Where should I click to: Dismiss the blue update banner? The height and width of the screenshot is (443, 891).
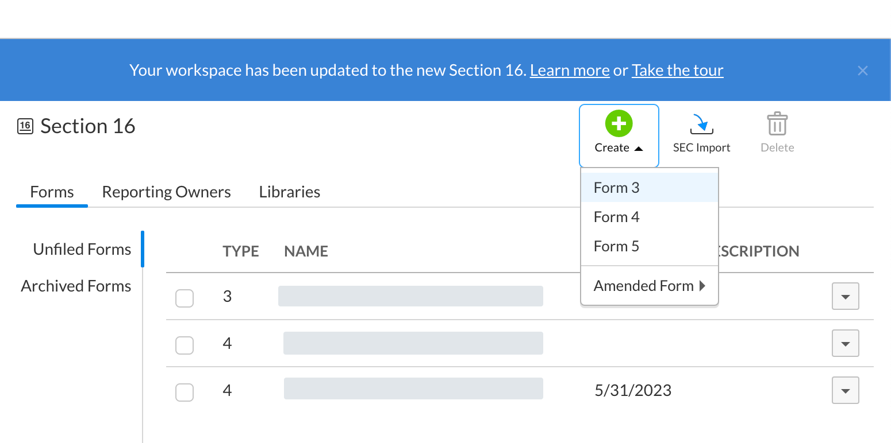click(x=862, y=71)
